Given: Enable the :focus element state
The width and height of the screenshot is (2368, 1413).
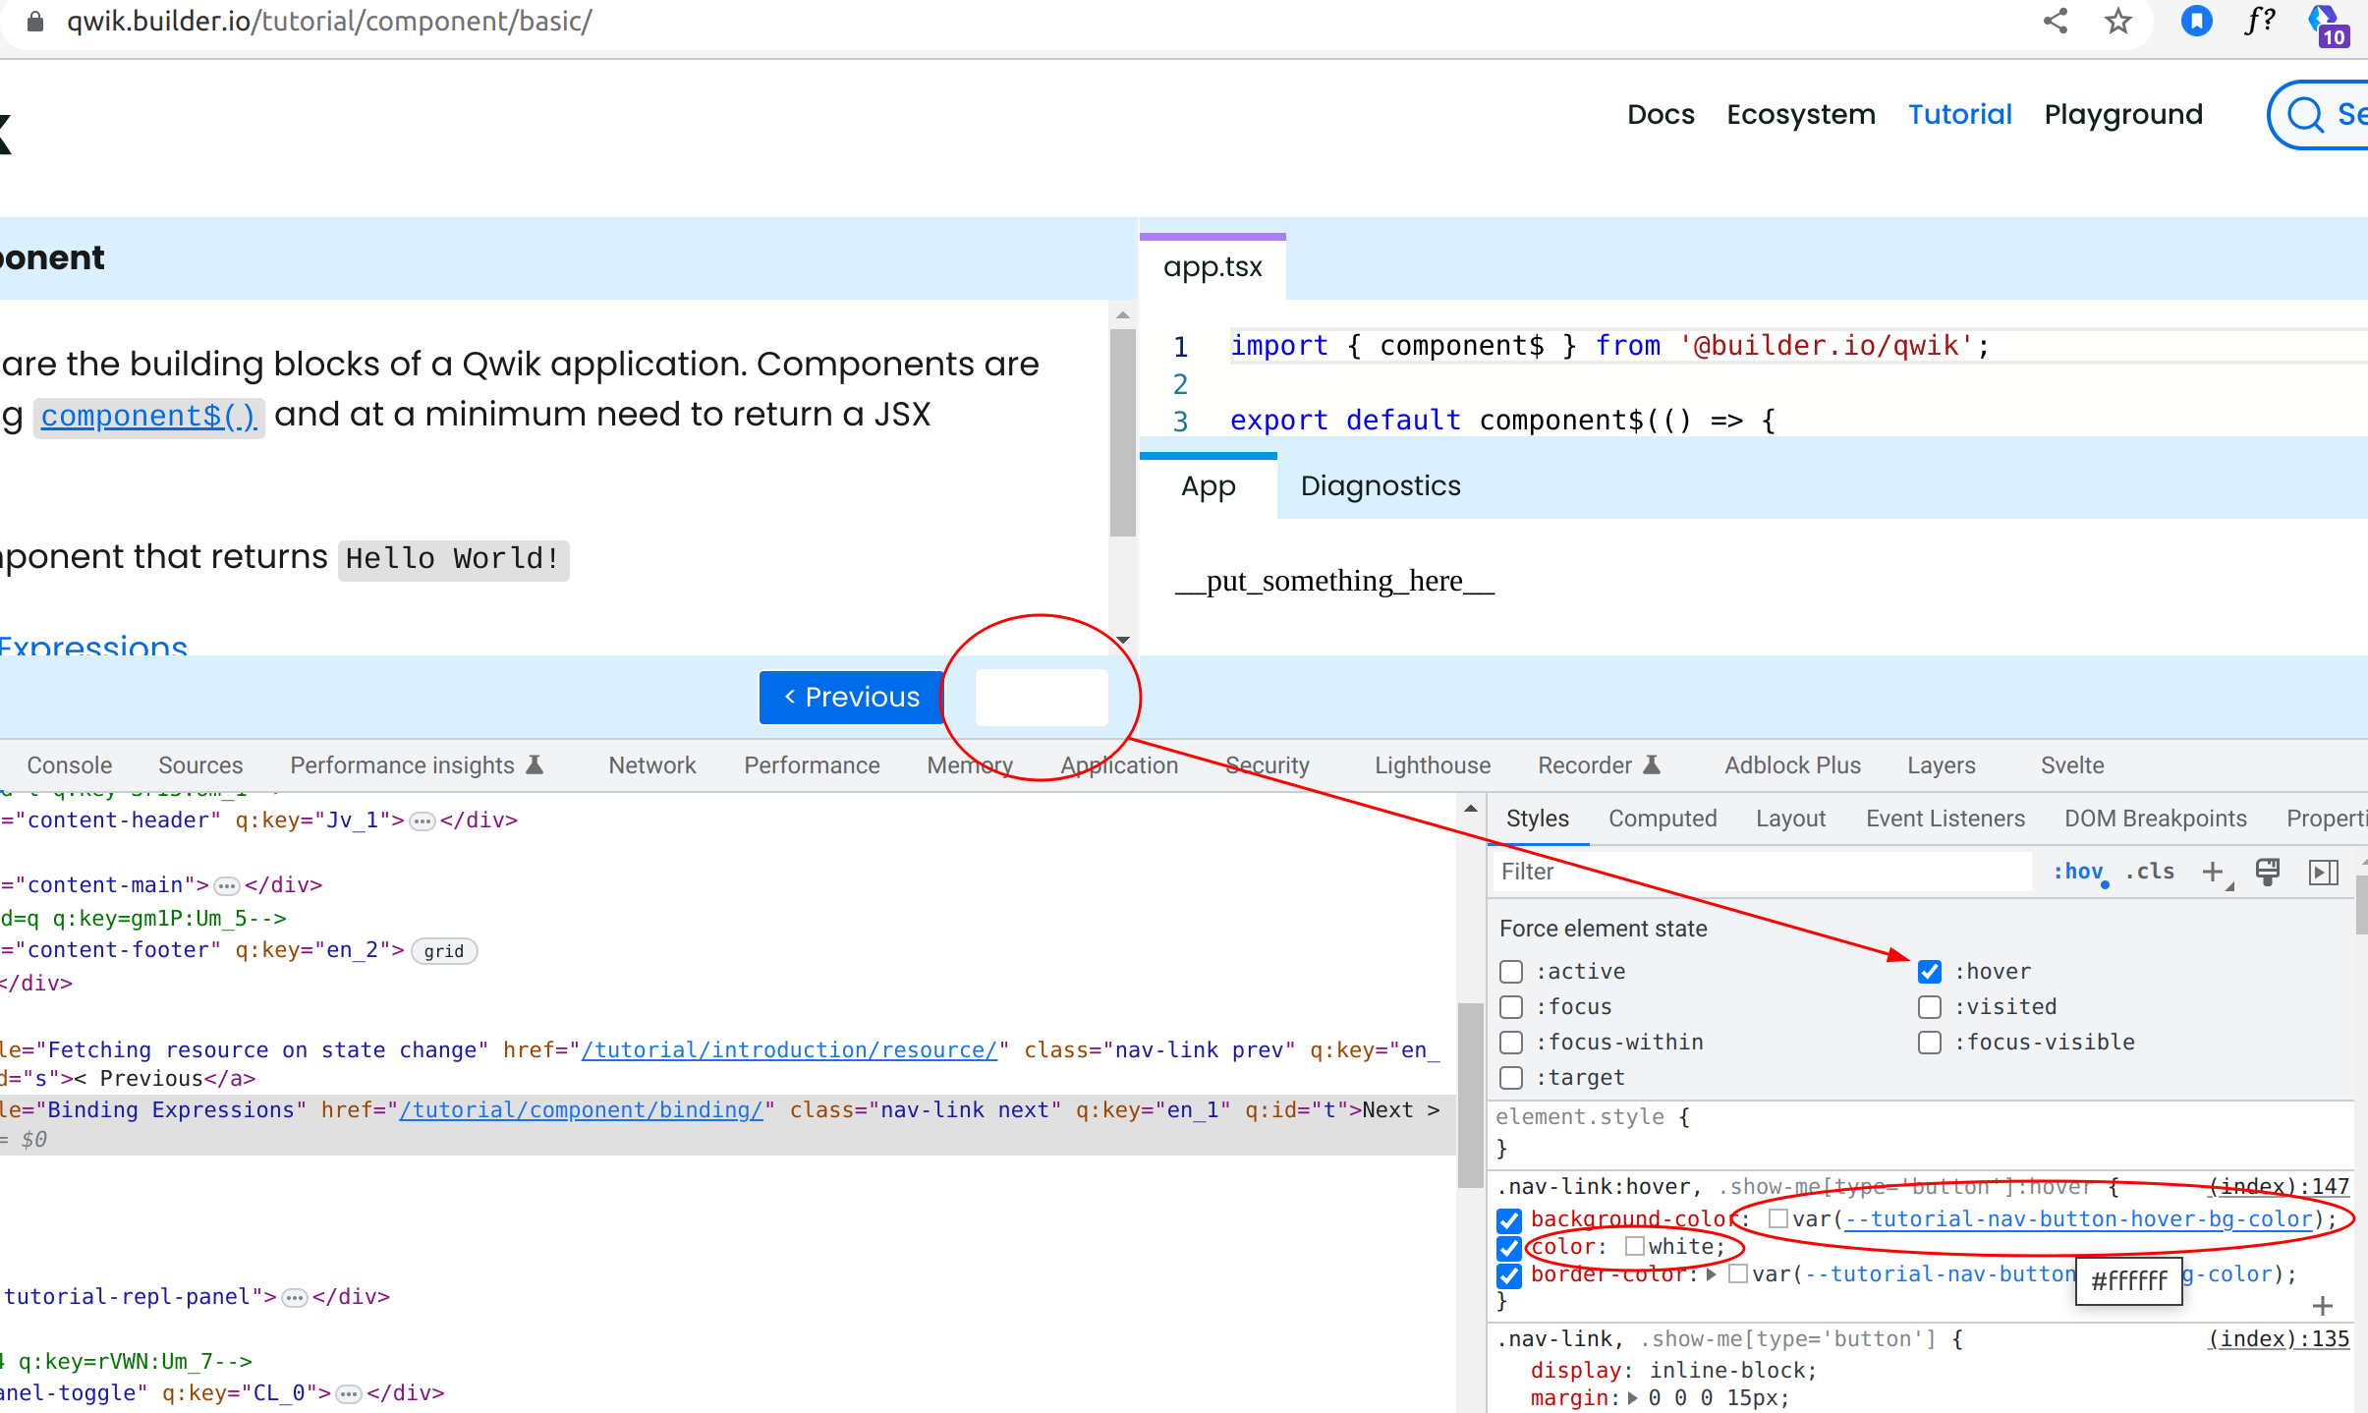Looking at the screenshot, I should coord(1510,1006).
